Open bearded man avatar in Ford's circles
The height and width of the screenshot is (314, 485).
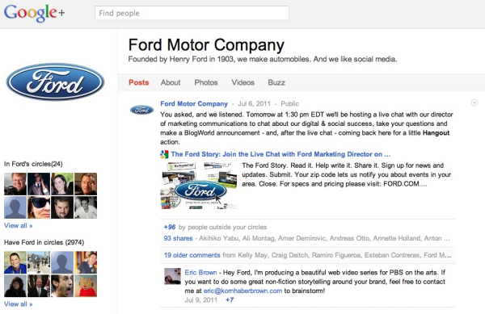(62, 207)
